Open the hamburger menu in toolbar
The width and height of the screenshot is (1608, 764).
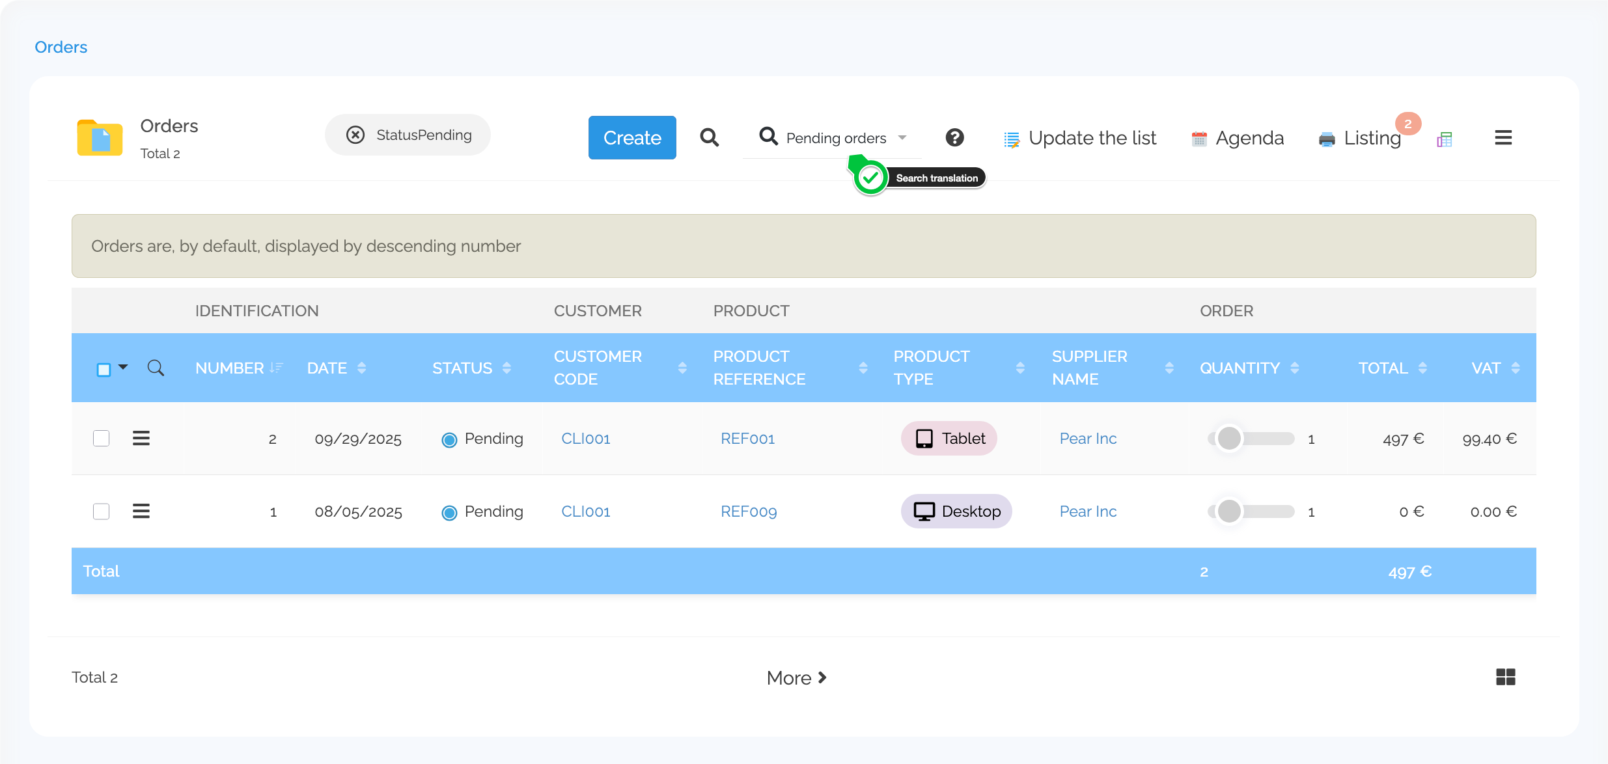[1503, 137]
